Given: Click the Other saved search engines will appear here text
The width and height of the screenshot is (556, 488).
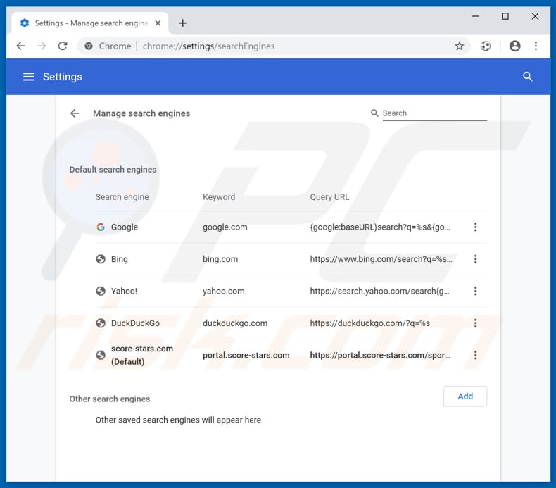Looking at the screenshot, I should (178, 420).
